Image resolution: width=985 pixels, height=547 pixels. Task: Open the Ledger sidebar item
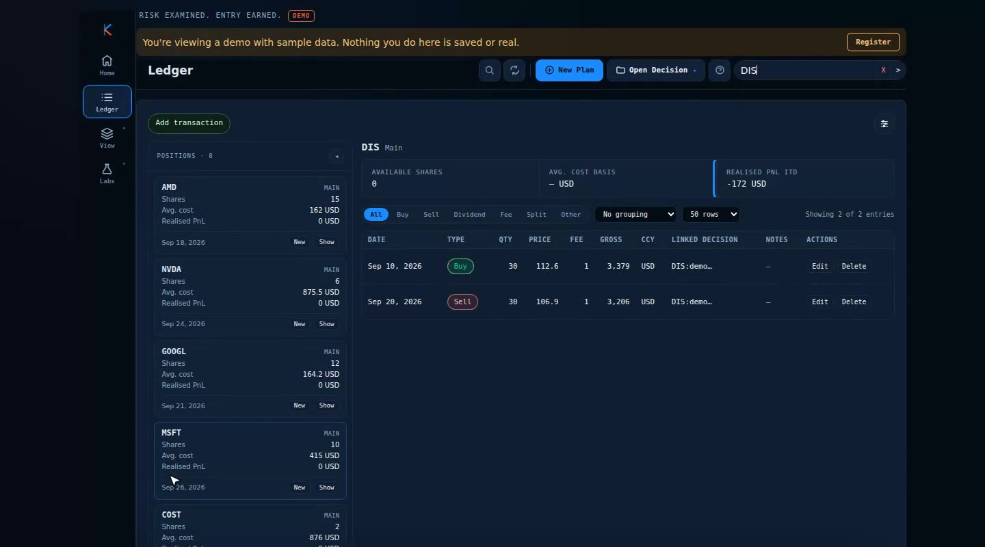coord(107,102)
